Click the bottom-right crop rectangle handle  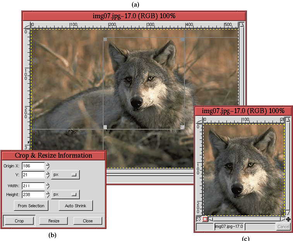click(x=182, y=127)
